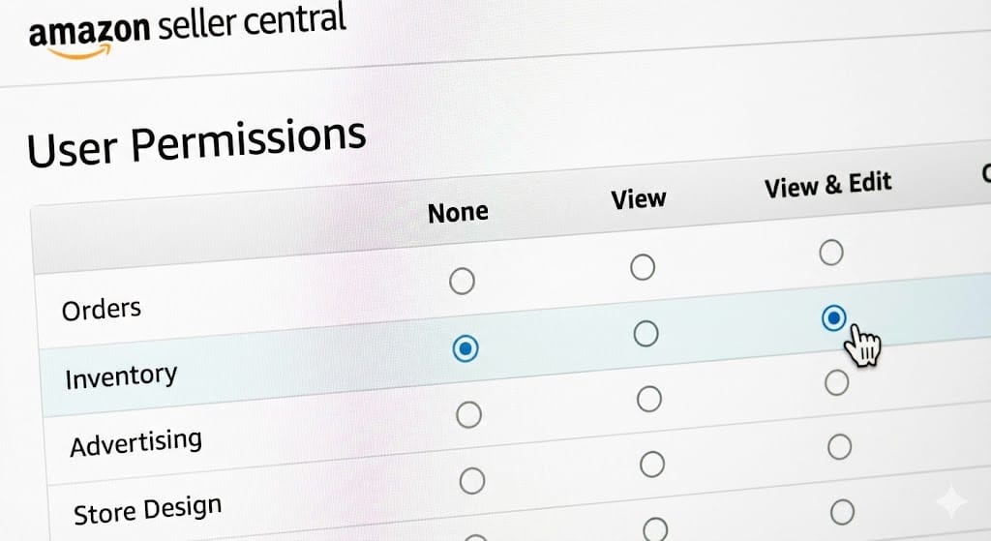Click the selected View & Edit radio for Inventory

833,317
